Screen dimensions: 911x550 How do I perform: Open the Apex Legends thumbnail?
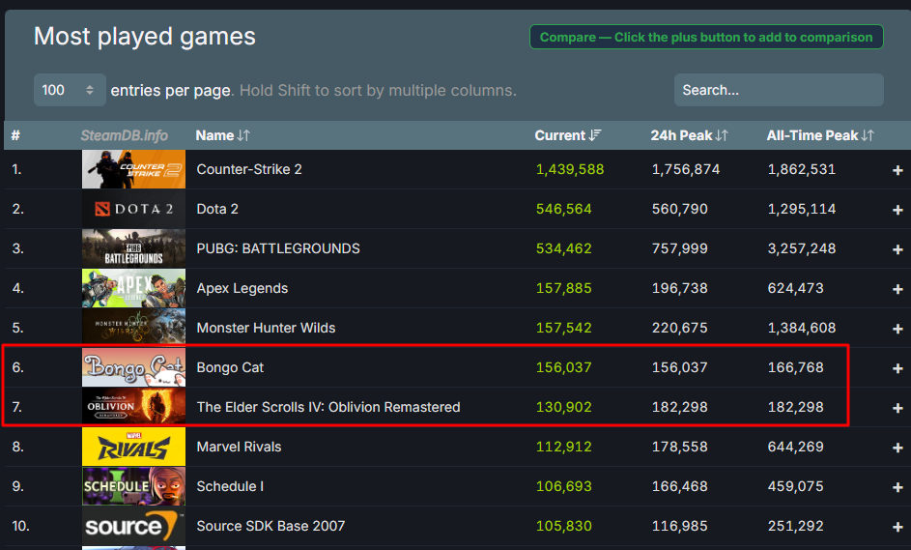coord(133,288)
